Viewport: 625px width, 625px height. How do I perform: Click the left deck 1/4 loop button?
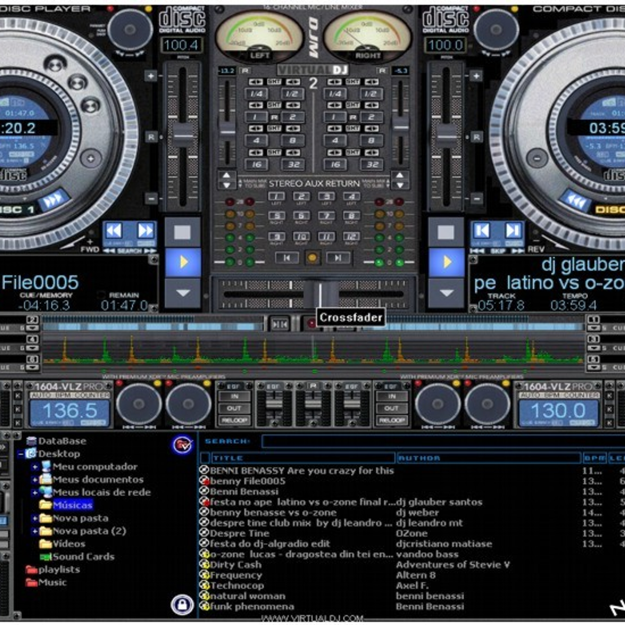pos(256,94)
